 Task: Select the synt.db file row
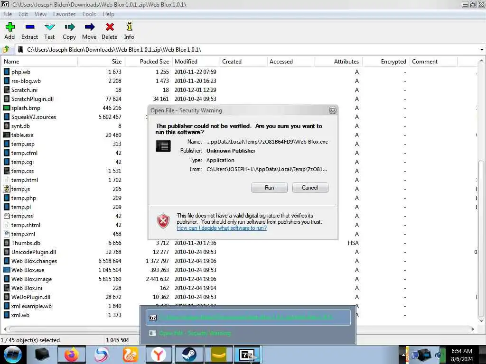click(239, 126)
